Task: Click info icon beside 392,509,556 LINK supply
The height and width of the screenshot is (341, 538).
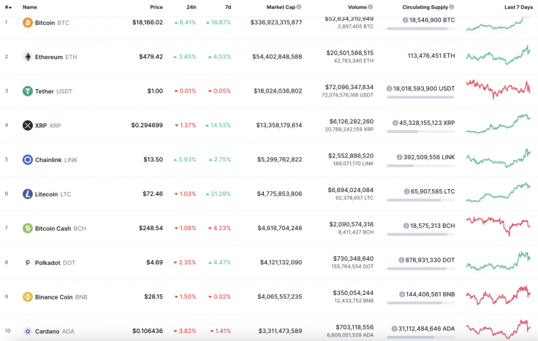Action: (x=399, y=157)
